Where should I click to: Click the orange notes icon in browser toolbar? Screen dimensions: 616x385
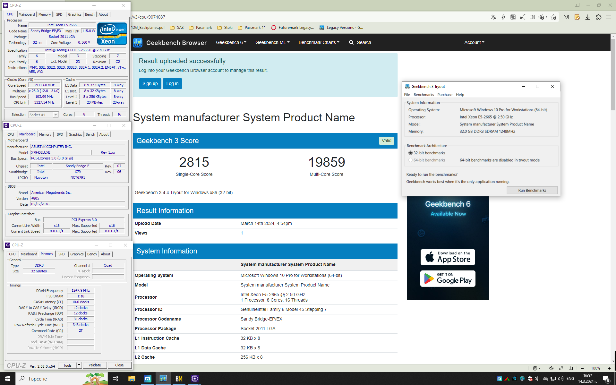[577, 17]
